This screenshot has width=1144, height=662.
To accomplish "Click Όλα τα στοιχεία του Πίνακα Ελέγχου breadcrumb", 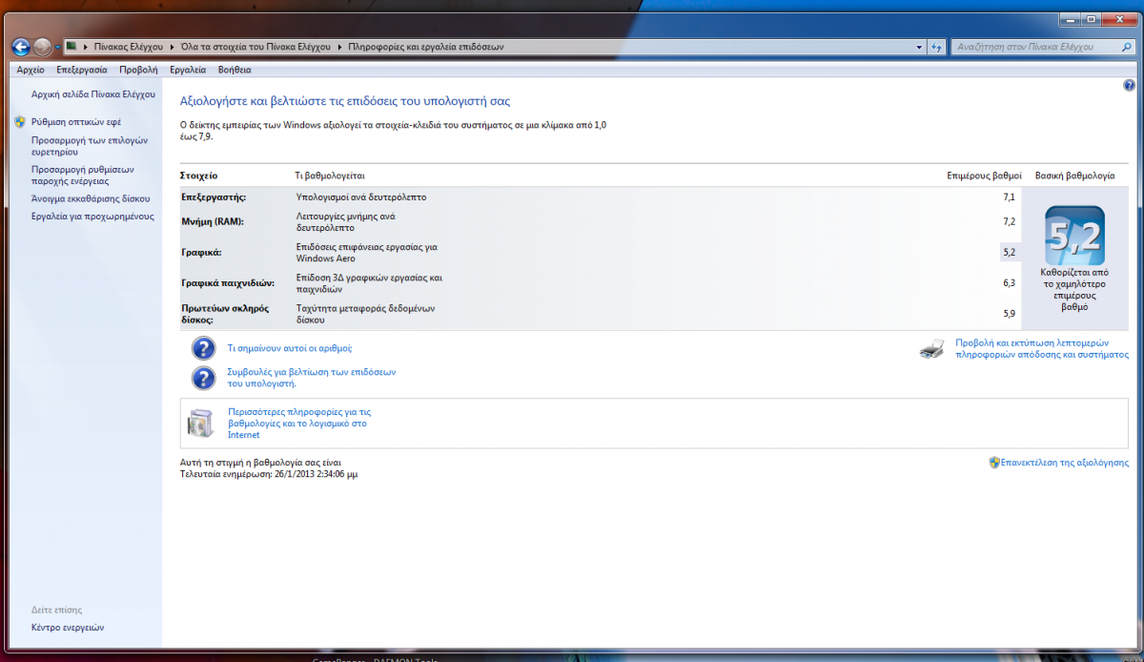I will 255,47.
